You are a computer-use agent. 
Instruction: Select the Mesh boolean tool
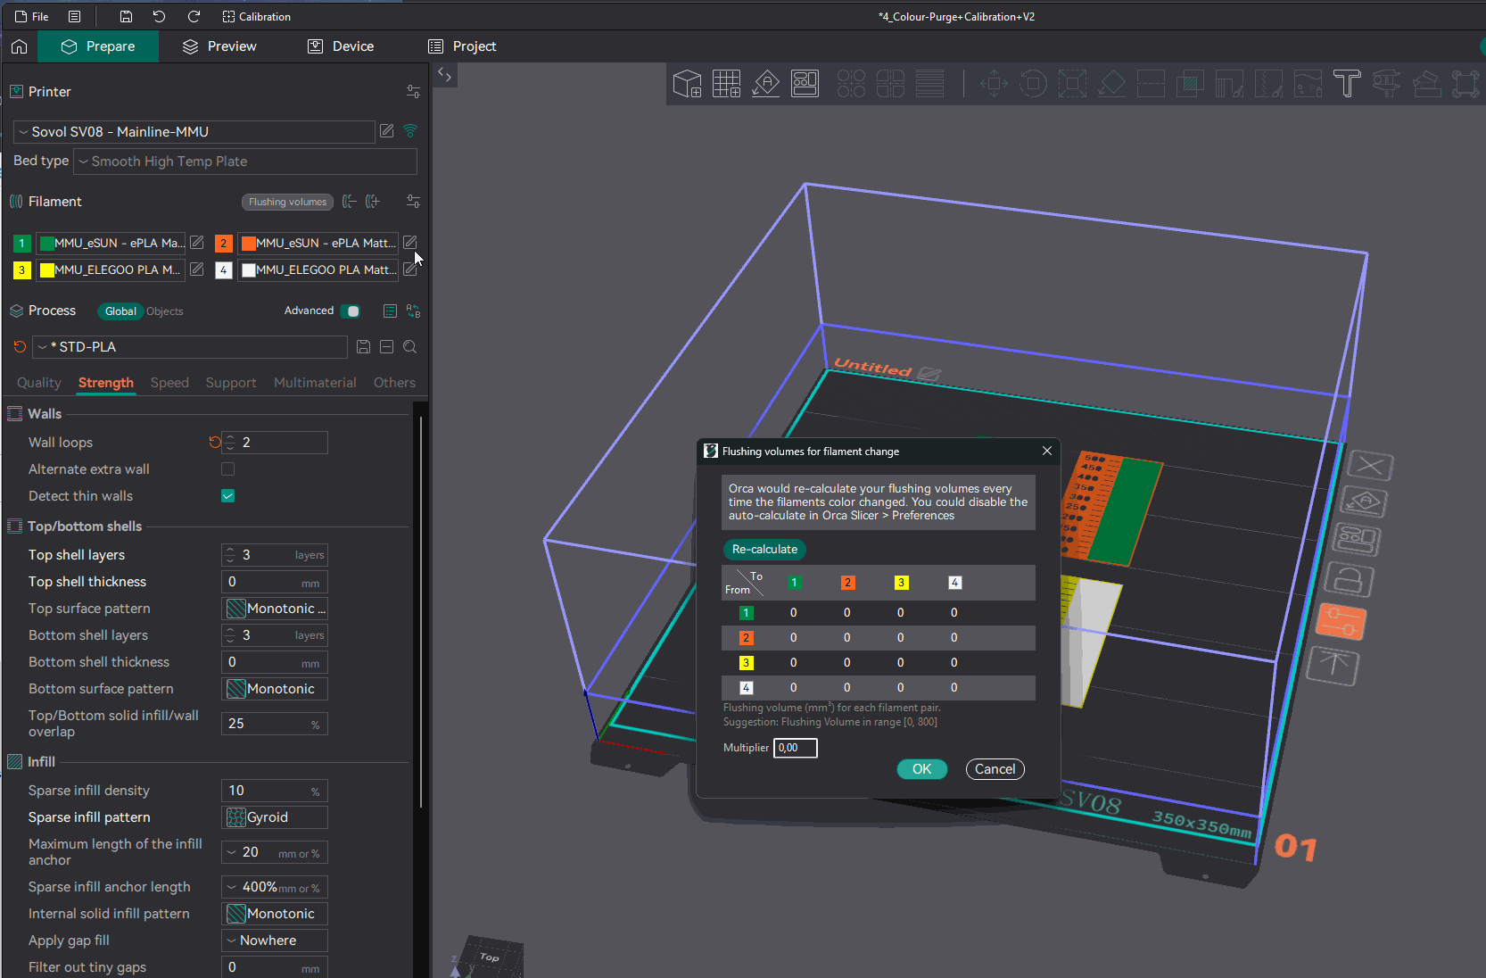1190,84
